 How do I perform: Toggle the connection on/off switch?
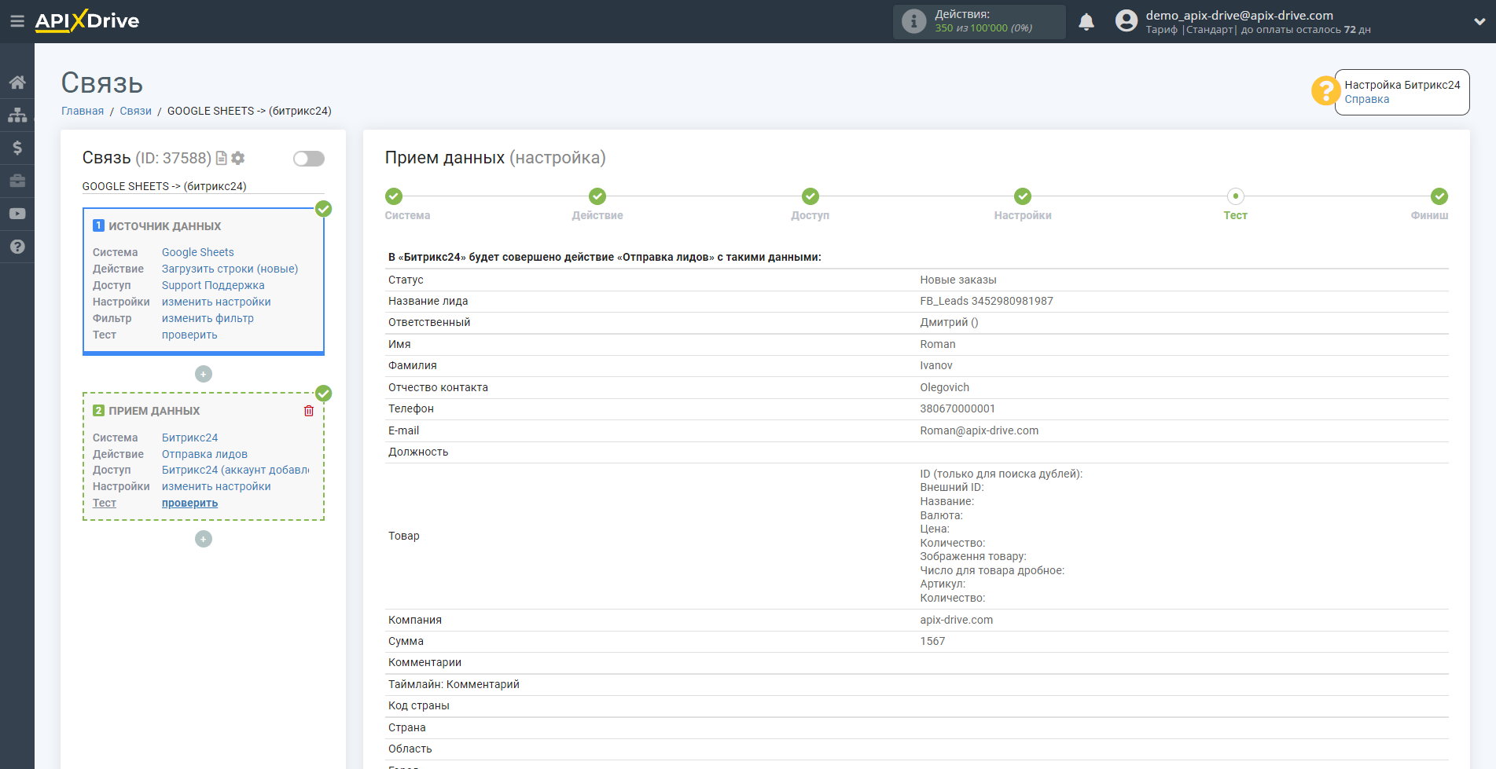point(309,159)
